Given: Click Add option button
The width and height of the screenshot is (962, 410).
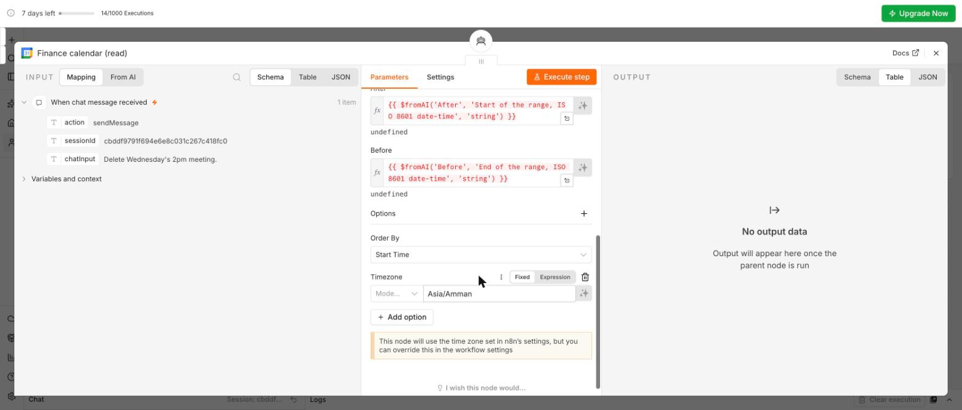Looking at the screenshot, I should (402, 317).
